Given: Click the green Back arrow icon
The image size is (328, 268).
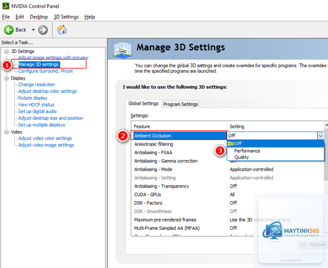Looking at the screenshot, I should pyautogui.click(x=8, y=30).
